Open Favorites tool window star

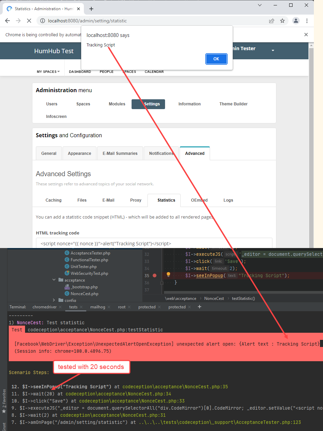(x=4, y=411)
